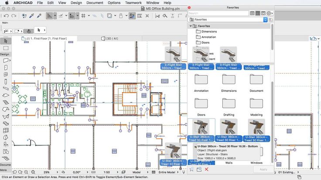This screenshot has width=321, height=180.
Task: Pick up parameters with the eyedropper icon
Action: pos(31,16)
